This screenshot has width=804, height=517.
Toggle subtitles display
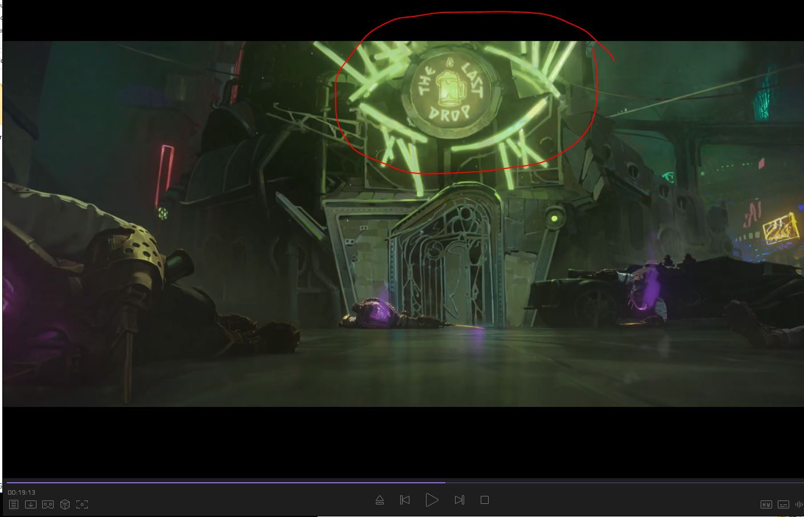[x=783, y=504]
